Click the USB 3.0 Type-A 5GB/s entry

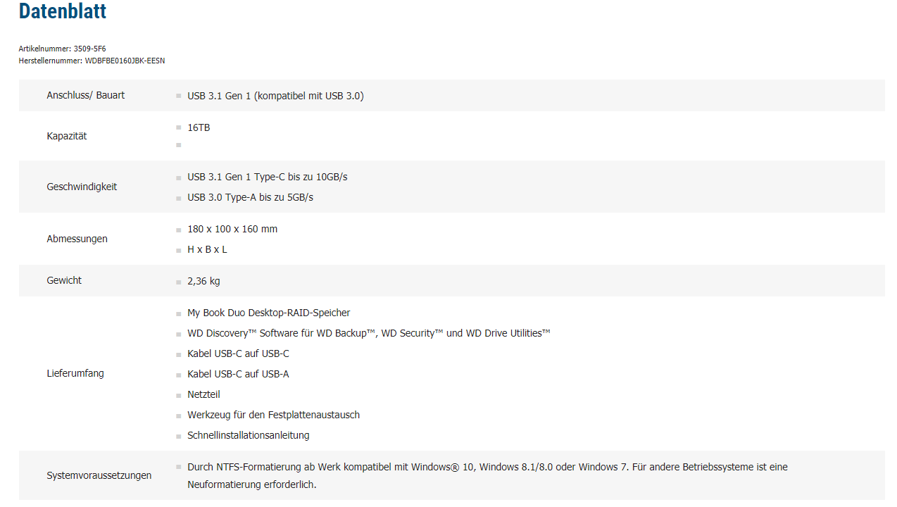click(250, 197)
